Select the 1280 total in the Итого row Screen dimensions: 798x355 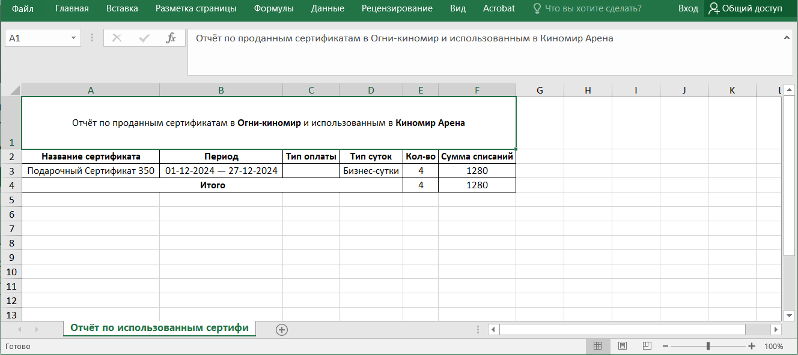[x=477, y=185]
